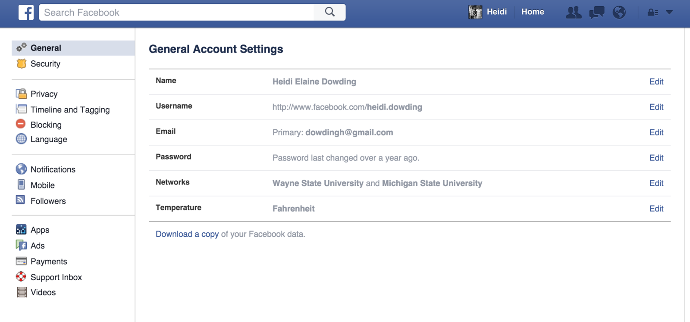Edit the Username setting
Image resolution: width=690 pixels, height=322 pixels.
click(656, 107)
